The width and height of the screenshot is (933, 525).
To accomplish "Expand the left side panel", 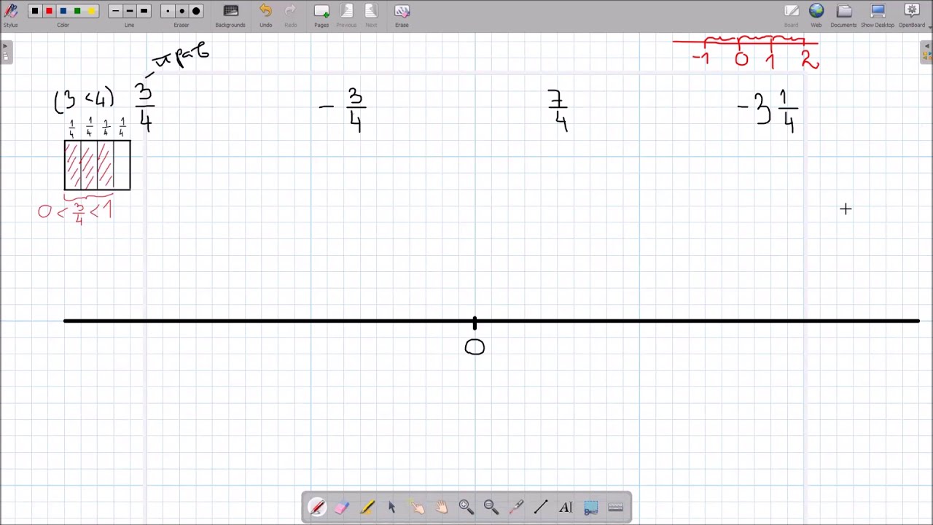I will [6, 52].
